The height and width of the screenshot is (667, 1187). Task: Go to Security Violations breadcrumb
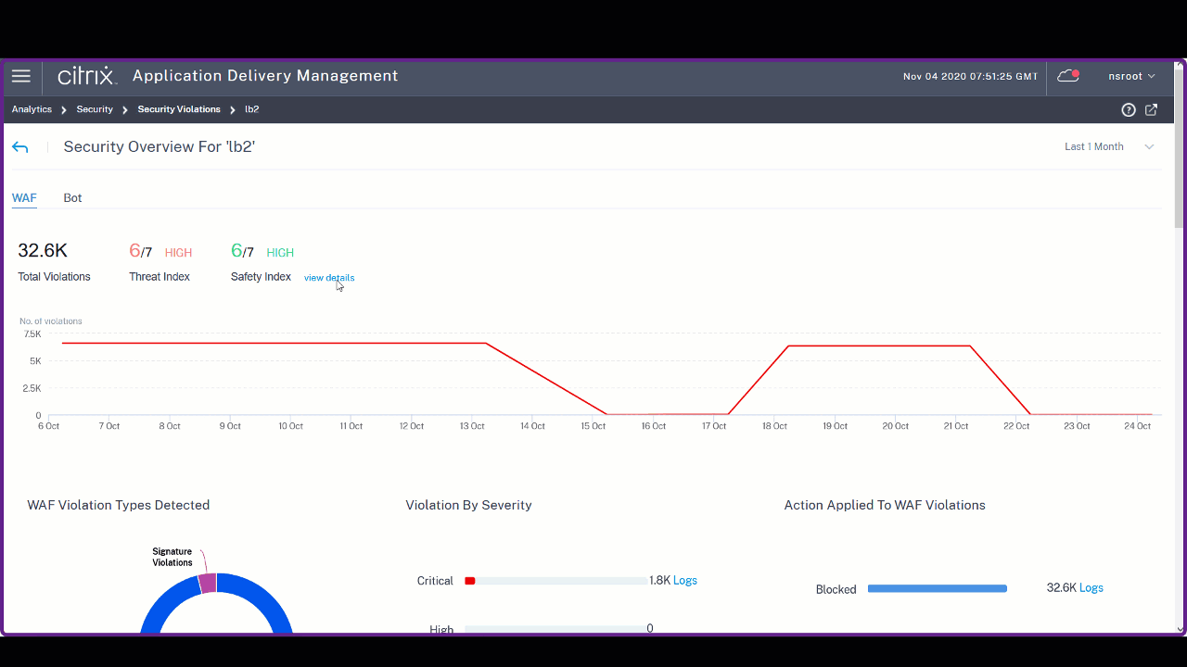[179, 109]
